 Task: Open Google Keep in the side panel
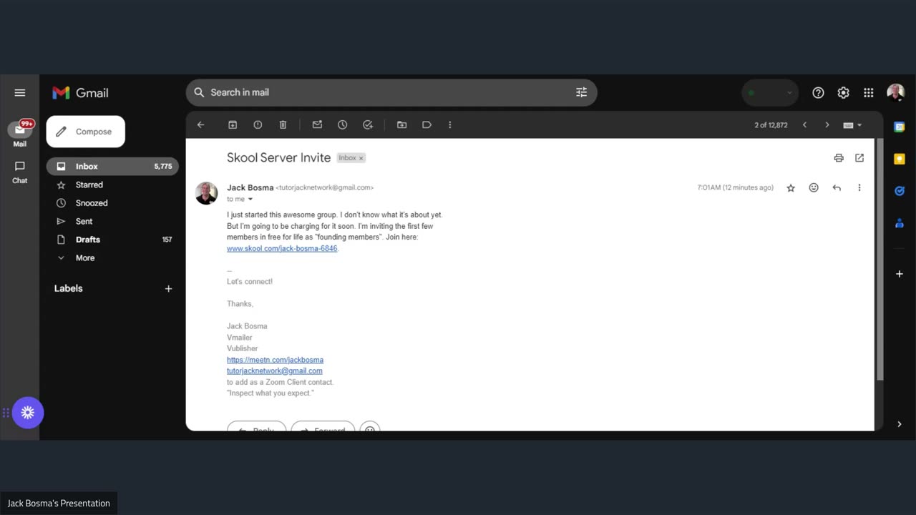[900, 159]
